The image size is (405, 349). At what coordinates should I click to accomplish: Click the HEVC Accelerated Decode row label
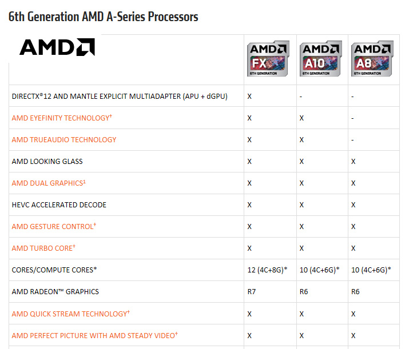tap(59, 204)
